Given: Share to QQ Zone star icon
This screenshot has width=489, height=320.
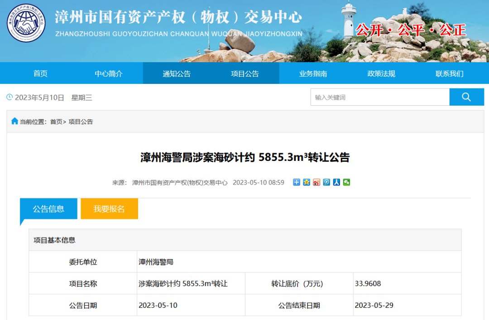Looking at the screenshot, I should point(307,182).
